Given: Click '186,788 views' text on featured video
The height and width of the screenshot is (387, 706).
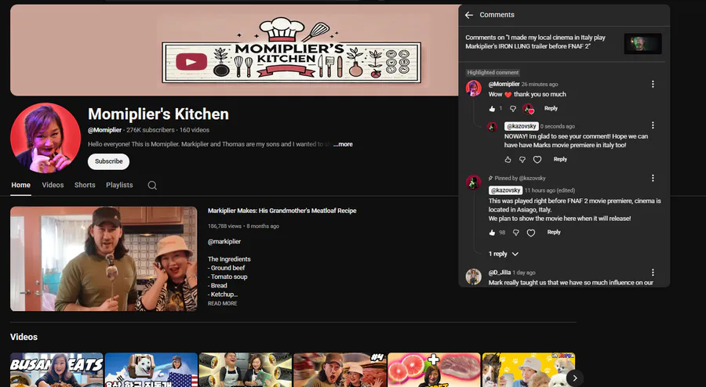Looking at the screenshot, I should (224, 226).
